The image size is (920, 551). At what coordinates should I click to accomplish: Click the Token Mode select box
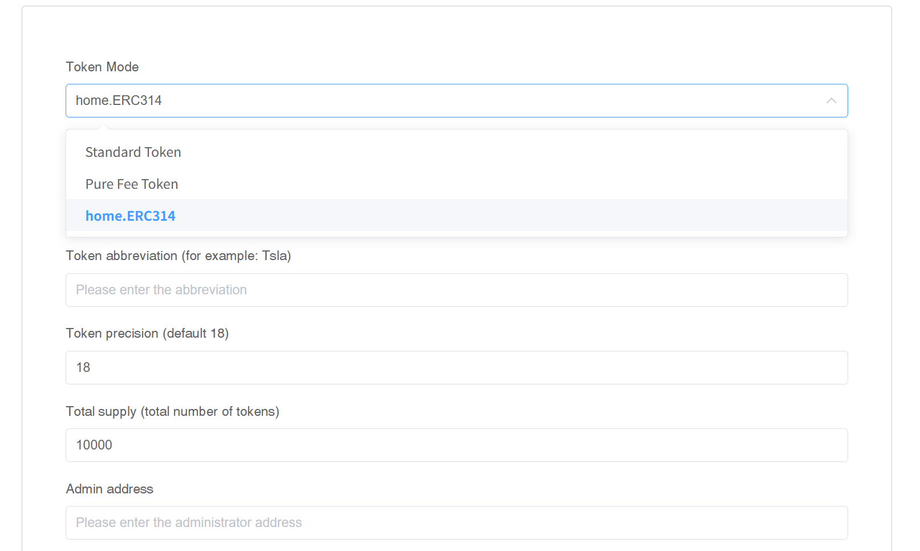456,101
